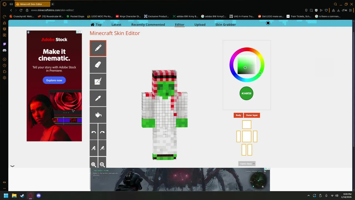This screenshot has width=355, height=200.
Task: Select the Eyedropper color picker tool
Action: pyautogui.click(x=98, y=98)
